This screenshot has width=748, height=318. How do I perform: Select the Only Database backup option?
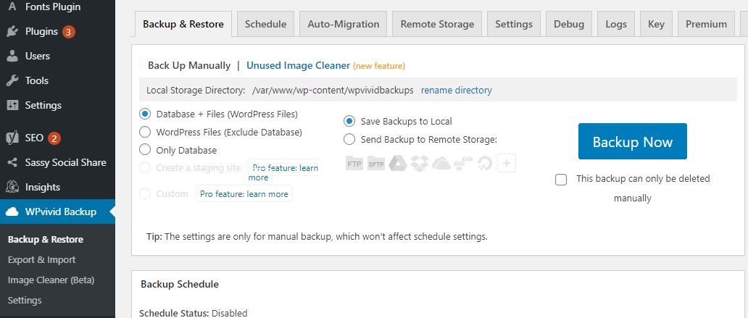coord(145,150)
